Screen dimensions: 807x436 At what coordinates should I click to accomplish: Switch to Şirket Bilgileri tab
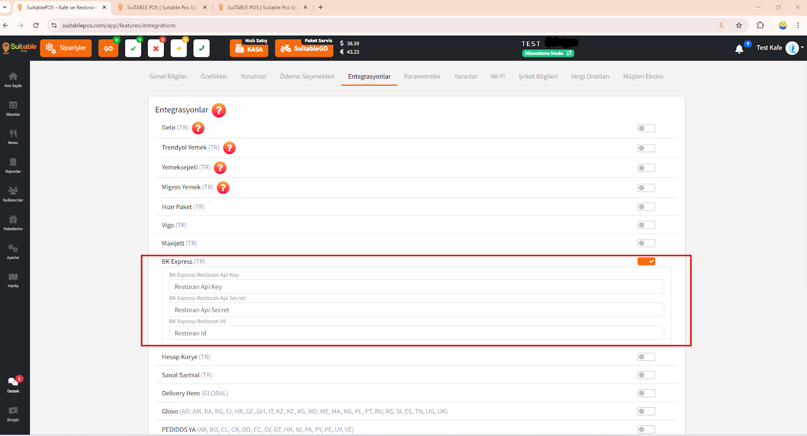point(538,77)
